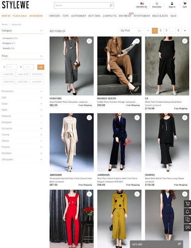Click the Home breadcrumb link
This screenshot has height=248, width=191.
pyautogui.click(x=5, y=24)
